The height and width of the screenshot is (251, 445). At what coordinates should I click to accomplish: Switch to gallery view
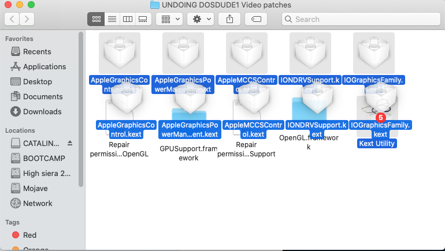(x=143, y=19)
